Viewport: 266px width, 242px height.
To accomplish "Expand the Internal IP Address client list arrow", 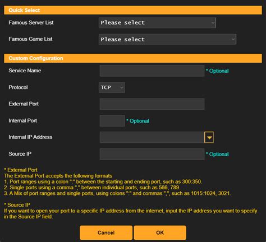I will pos(209,137).
